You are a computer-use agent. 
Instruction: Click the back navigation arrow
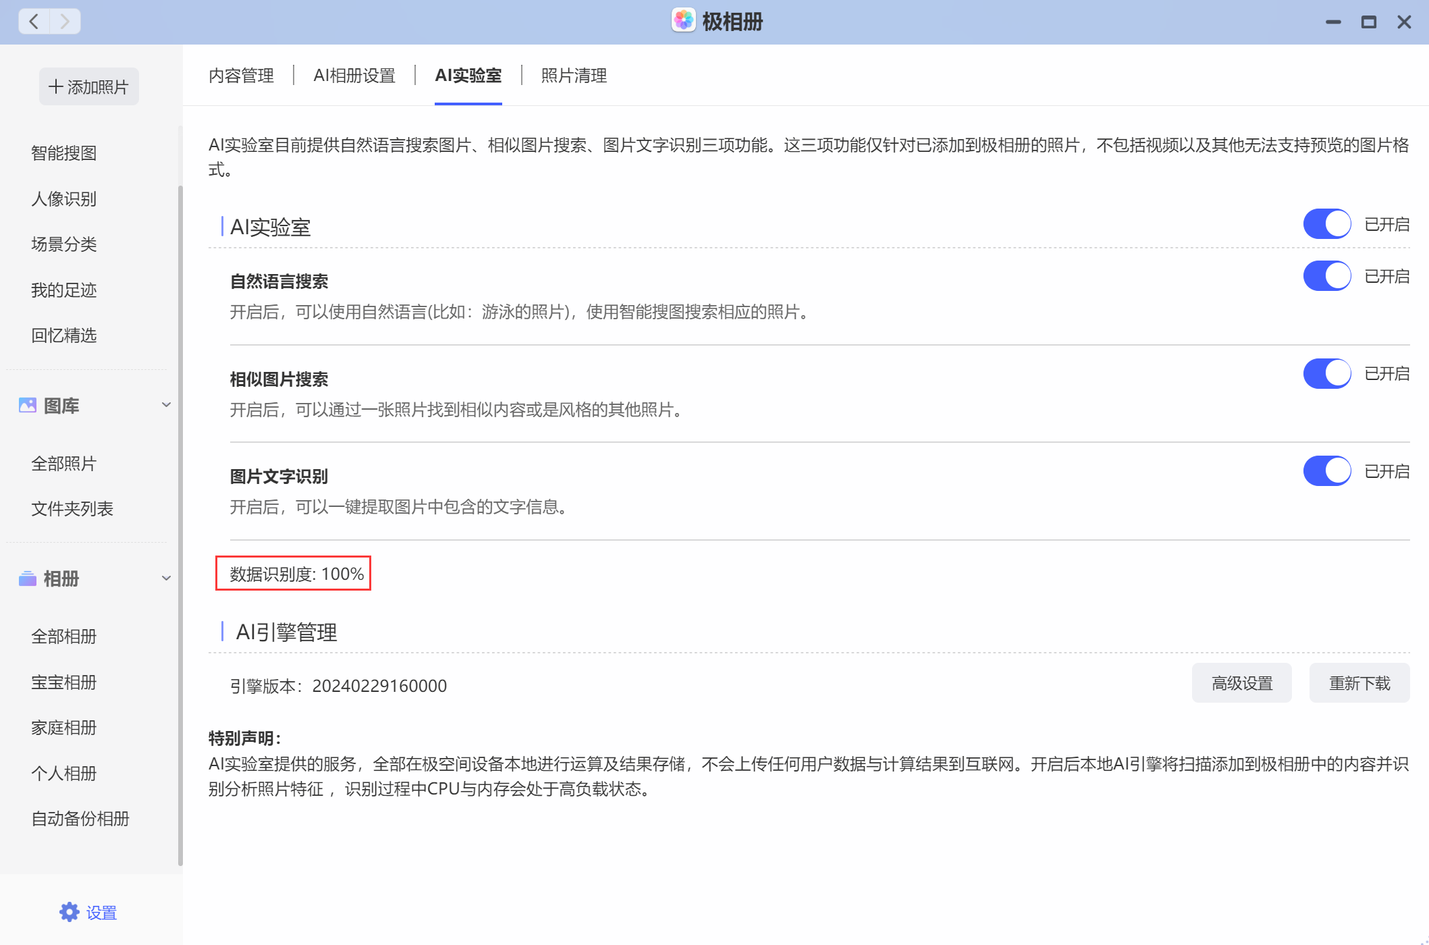[34, 22]
